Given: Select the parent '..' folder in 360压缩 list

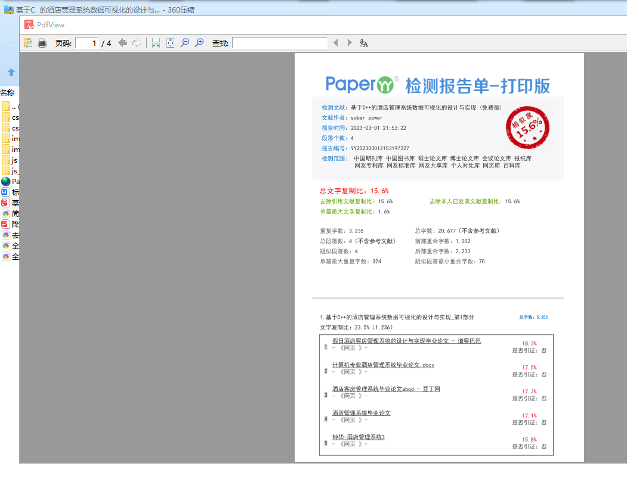Looking at the screenshot, I should coord(10,107).
